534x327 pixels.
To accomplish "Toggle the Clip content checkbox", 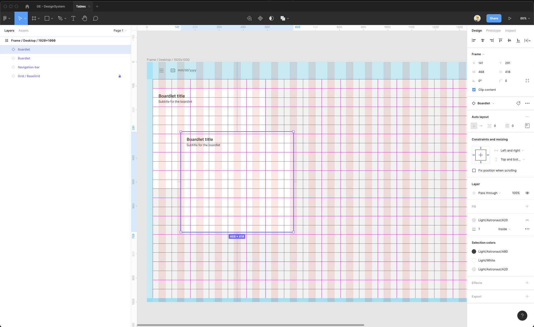I will tap(474, 90).
